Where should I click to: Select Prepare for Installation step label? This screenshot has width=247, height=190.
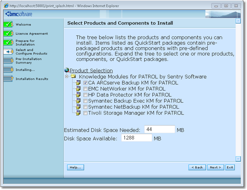pos(25,42)
